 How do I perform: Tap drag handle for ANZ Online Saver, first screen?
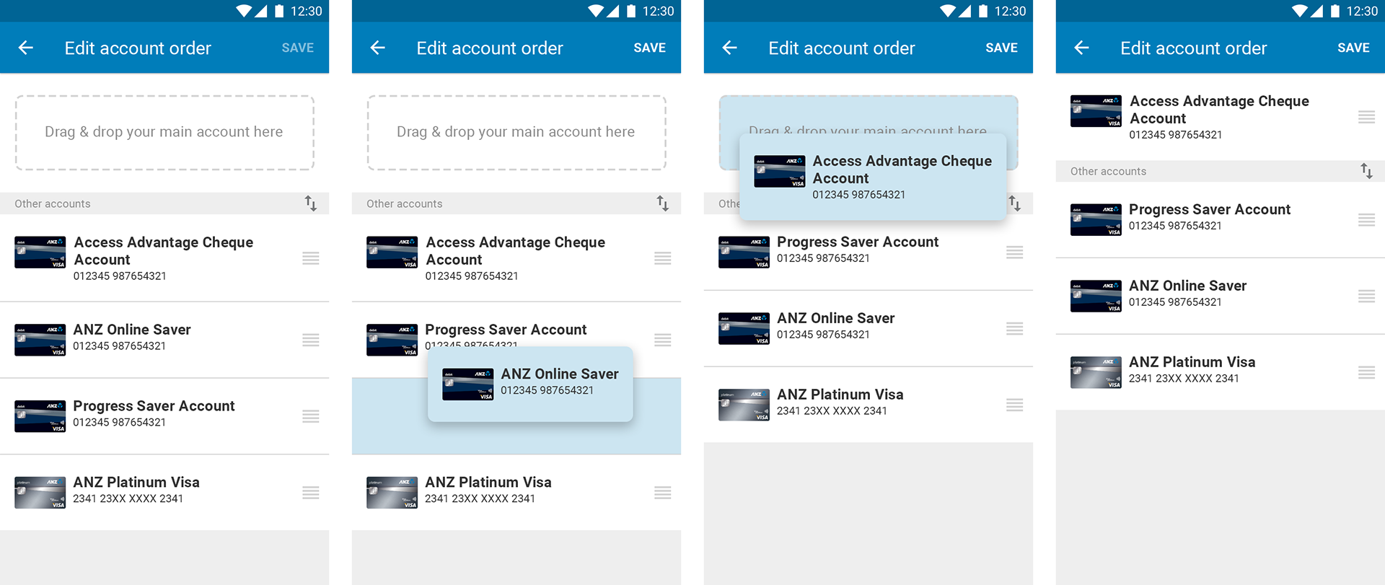311,340
